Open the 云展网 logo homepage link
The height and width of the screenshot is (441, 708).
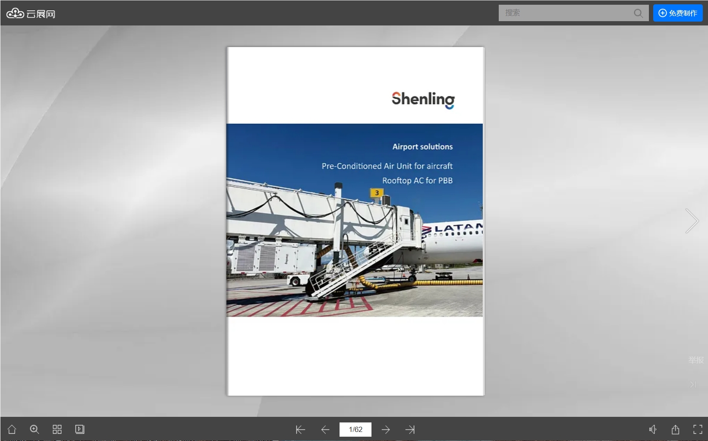tap(31, 14)
